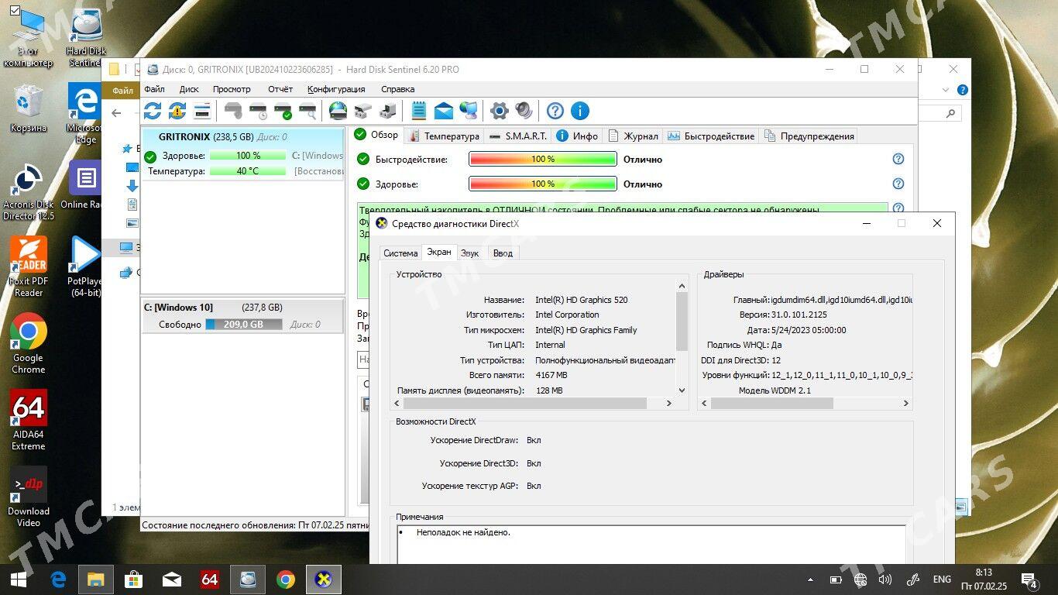
Task: Switch to Температура tab
Action: 445,136
